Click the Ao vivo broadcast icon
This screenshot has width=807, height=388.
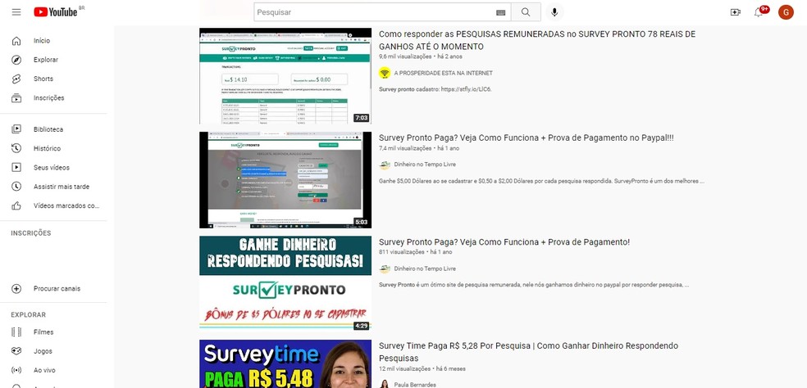[x=16, y=370]
